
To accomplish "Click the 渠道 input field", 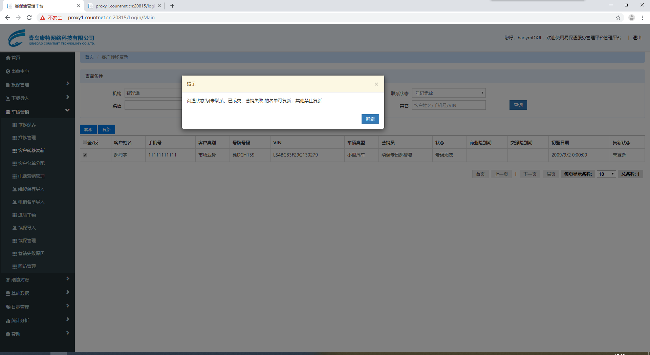I will pyautogui.click(x=153, y=105).
